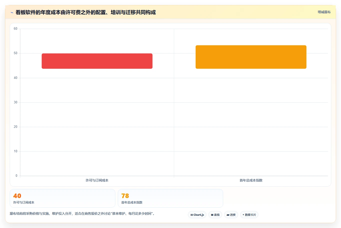Screen dimensions: 341x228
Task: Click x-axis label 首年总成本指数
Action: coord(251,180)
